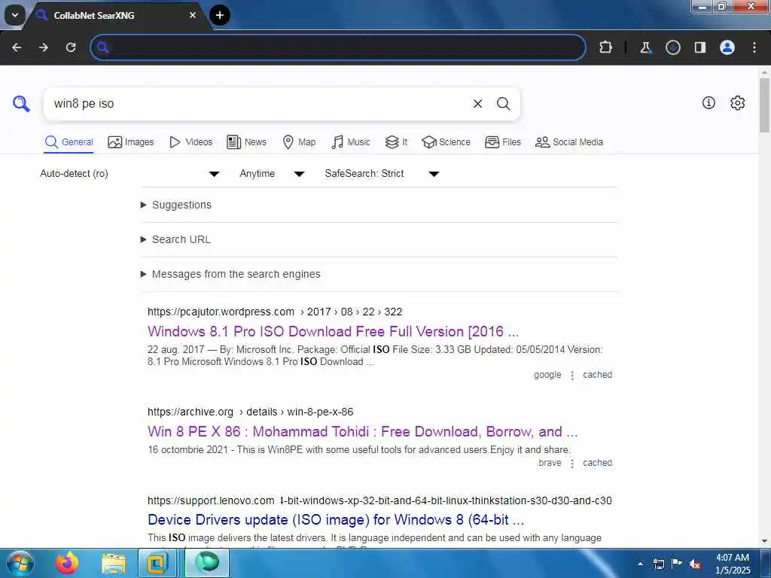Launch Firefox from the taskbar
The height and width of the screenshot is (578, 771).
tap(67, 563)
